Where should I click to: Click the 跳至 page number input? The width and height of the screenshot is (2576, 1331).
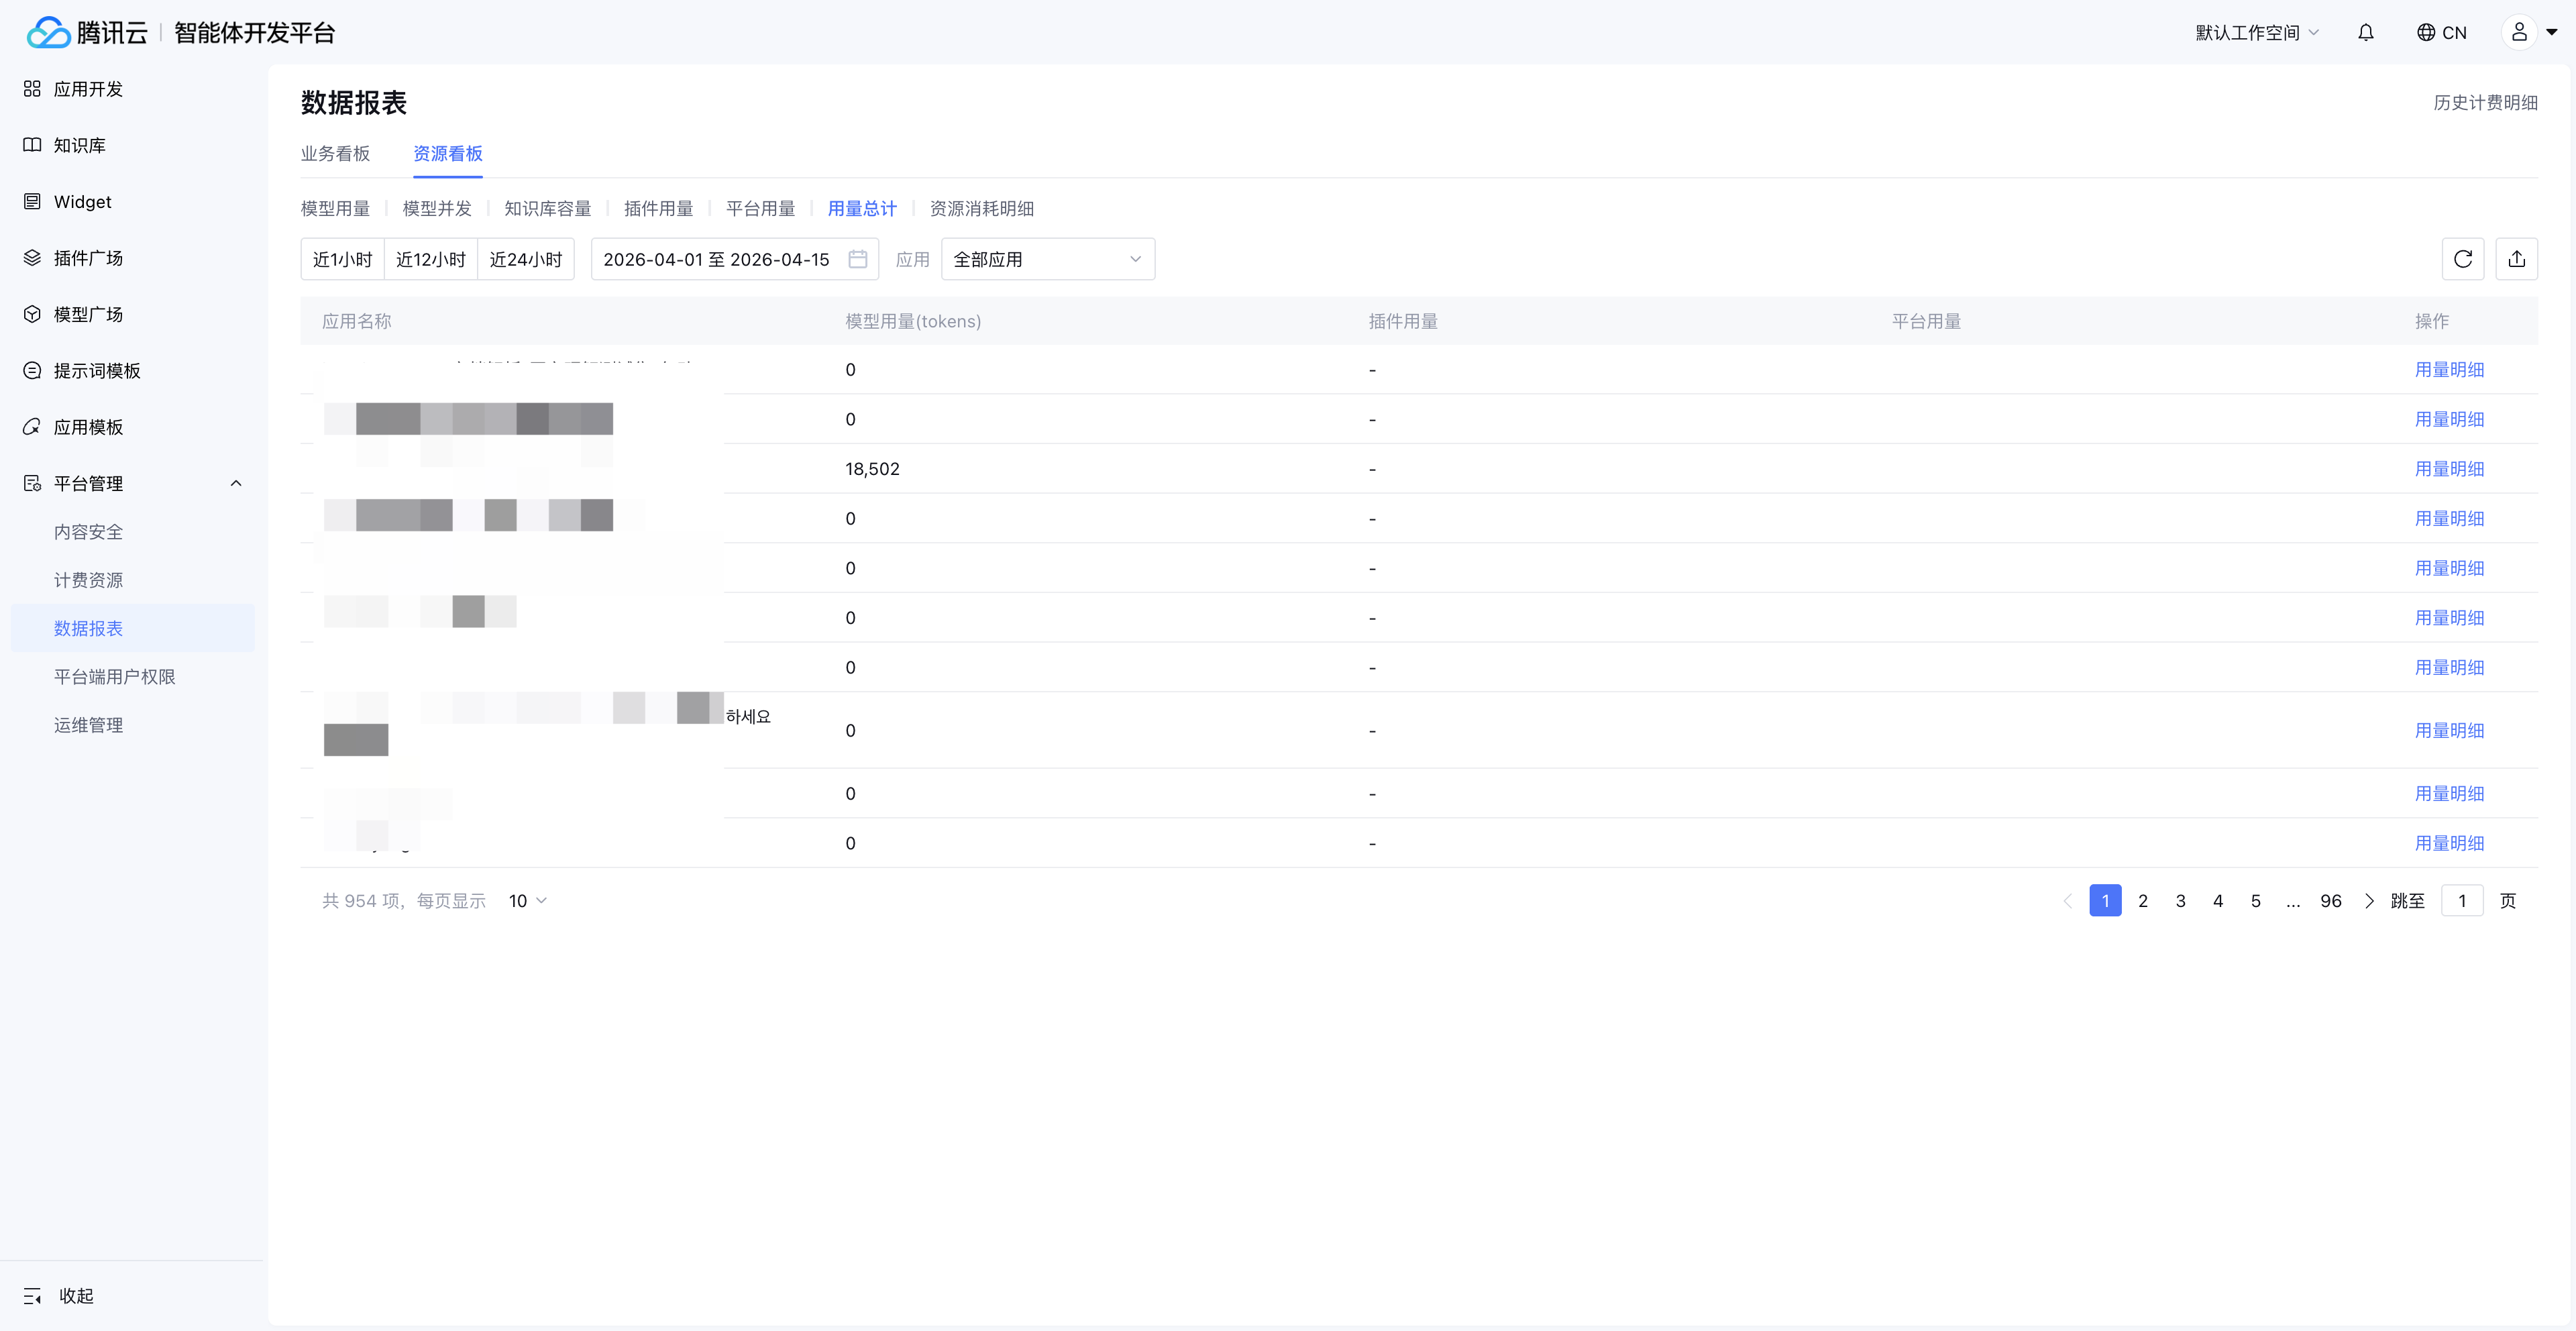coord(2461,900)
